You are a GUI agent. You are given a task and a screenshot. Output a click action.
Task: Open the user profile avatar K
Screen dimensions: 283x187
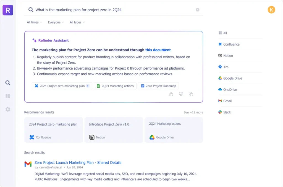(271, 10)
